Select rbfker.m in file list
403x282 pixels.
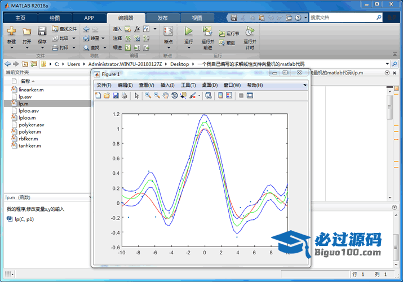click(x=28, y=139)
